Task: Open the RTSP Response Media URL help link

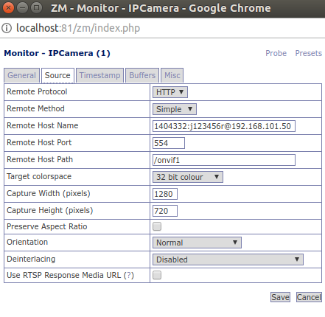Action: click(129, 276)
